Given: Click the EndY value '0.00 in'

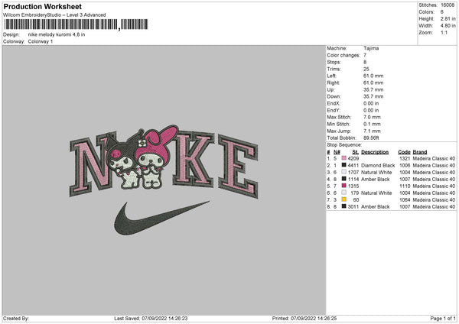Looking at the screenshot, I should (371, 110).
